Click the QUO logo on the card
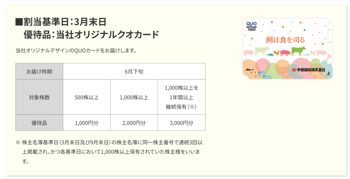This screenshot has width=350, height=179. point(251,24)
